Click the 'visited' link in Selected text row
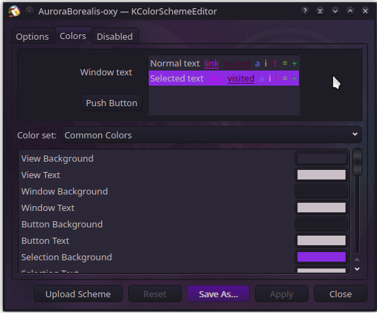Viewport: 377px width, 313px height. tap(241, 78)
